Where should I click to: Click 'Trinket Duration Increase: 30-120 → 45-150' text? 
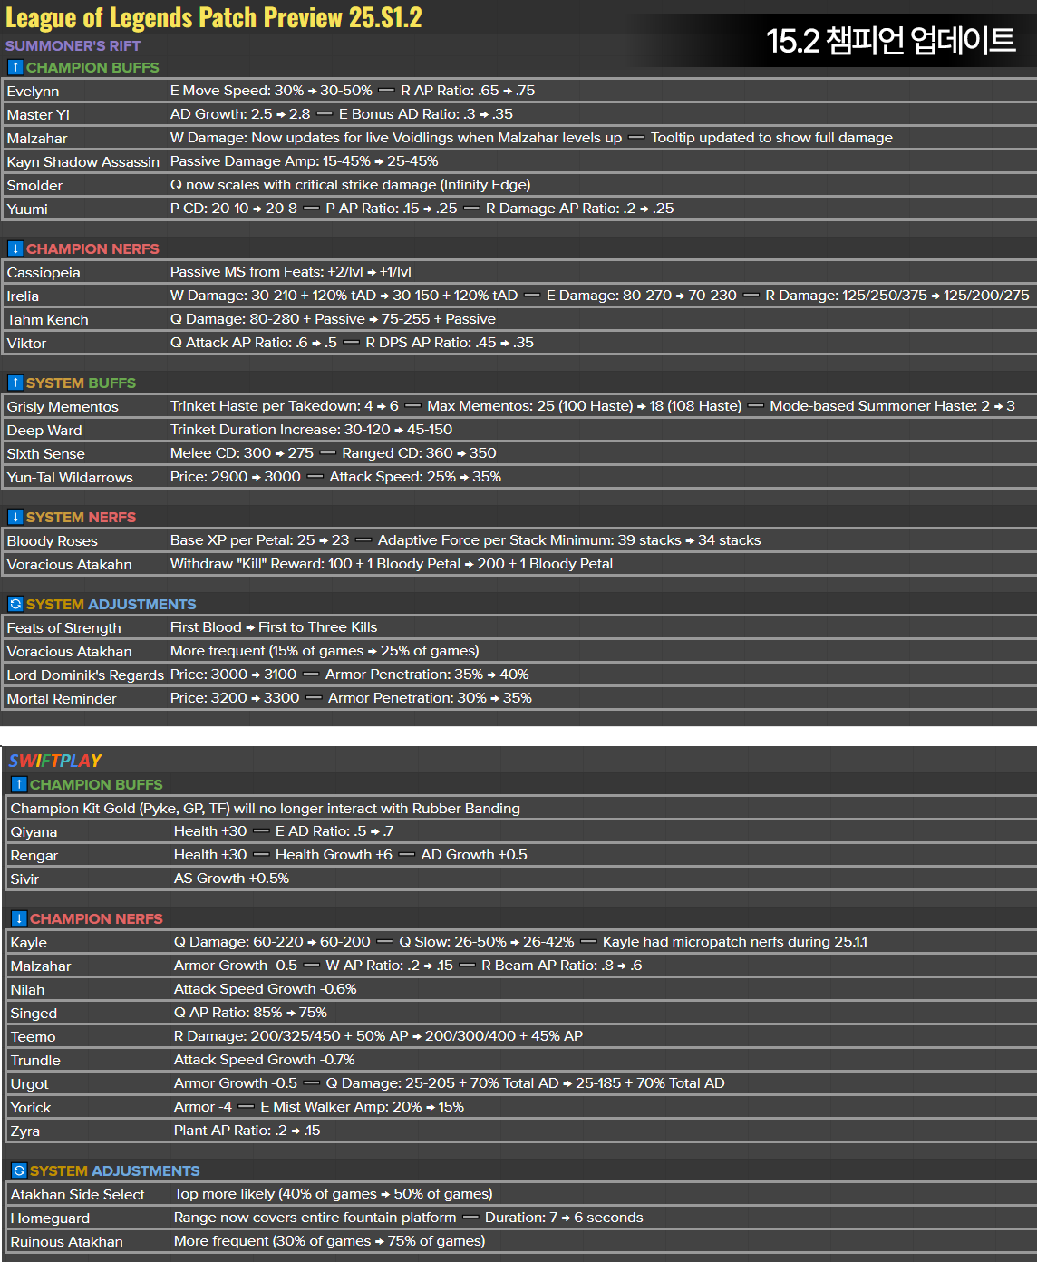[311, 430]
